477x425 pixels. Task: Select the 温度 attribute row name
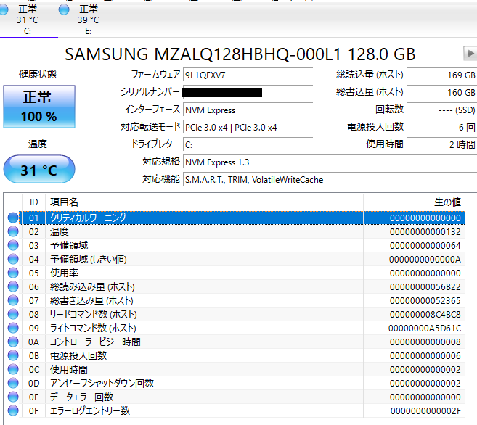click(x=60, y=232)
